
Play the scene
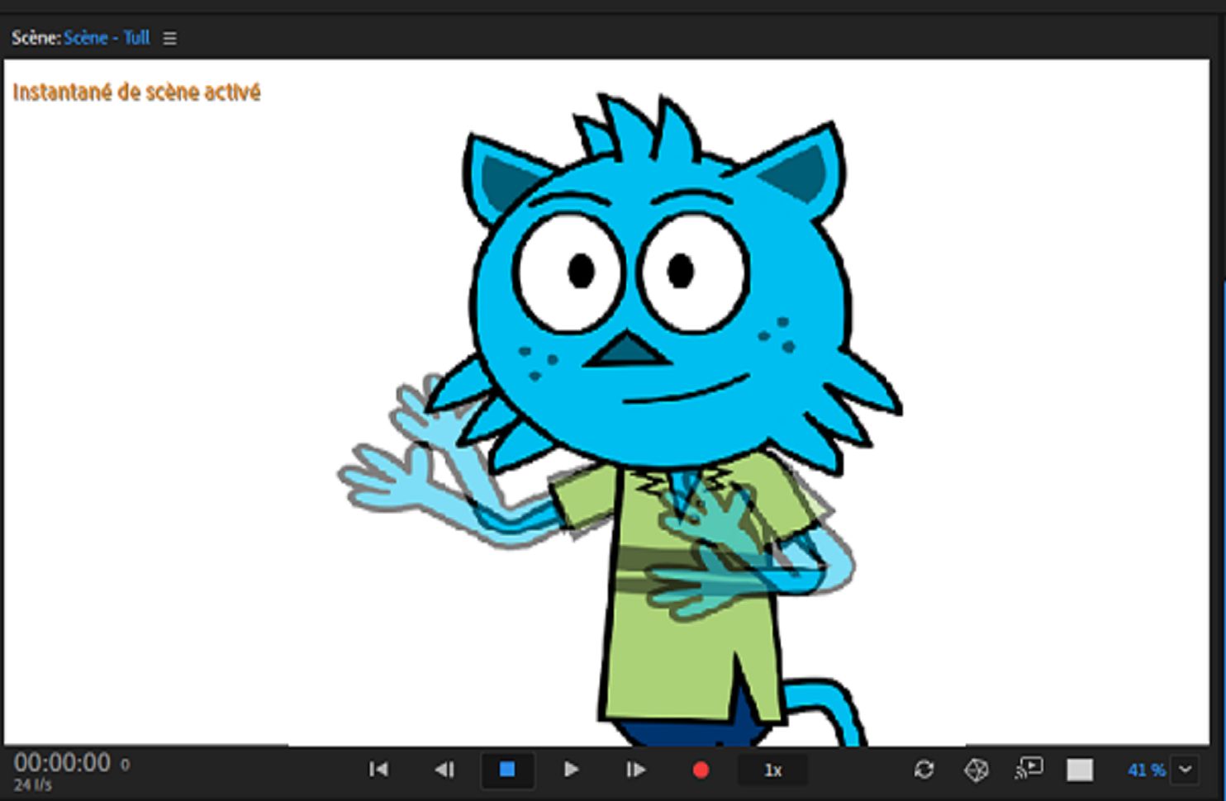tap(571, 770)
